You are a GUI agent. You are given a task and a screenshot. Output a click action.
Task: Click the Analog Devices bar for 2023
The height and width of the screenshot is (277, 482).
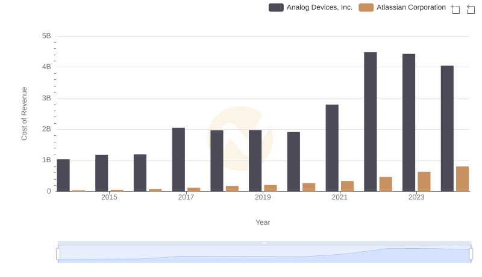click(x=408, y=123)
